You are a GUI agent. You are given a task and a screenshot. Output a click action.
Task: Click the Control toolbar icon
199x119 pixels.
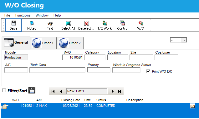123,23
